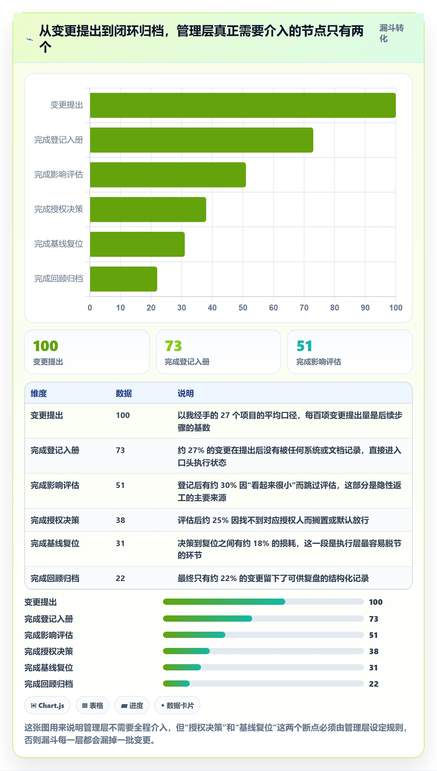Select the description starting "决策到复位之间有约 18%"

click(289, 549)
